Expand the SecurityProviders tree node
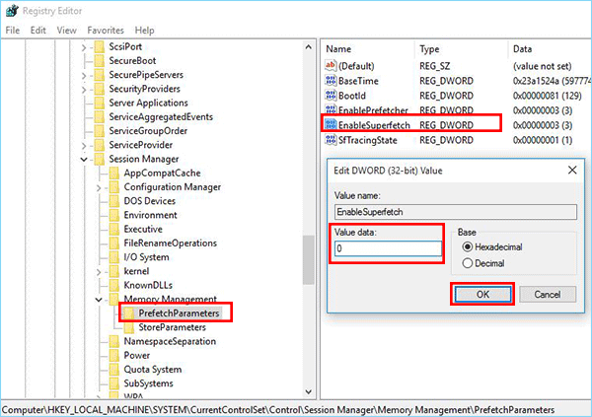 (84, 90)
